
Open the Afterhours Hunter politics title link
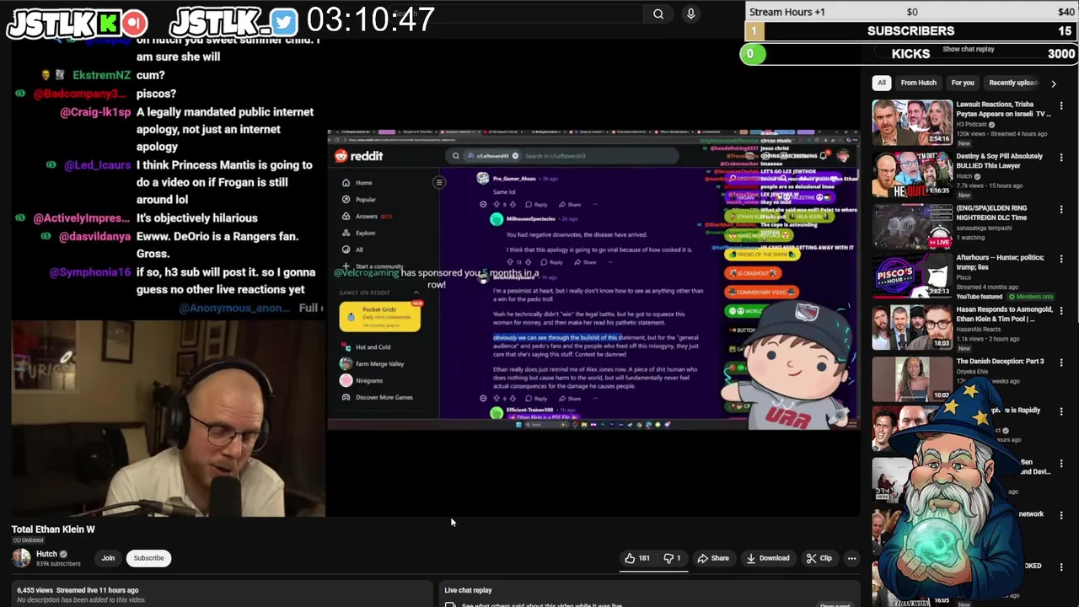(x=1000, y=262)
